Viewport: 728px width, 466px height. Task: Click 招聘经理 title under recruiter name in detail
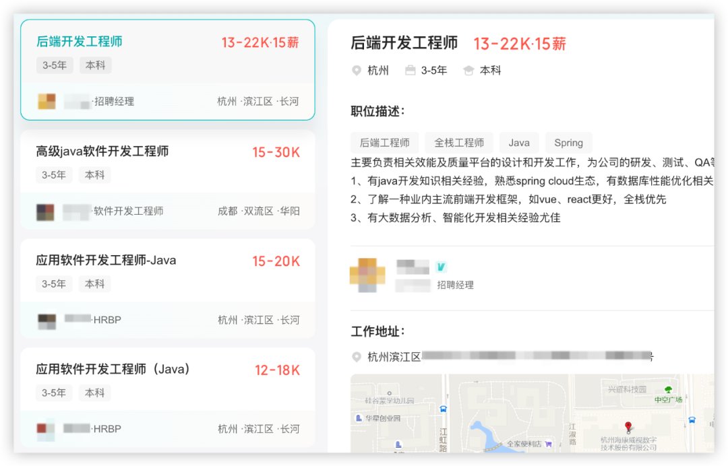coord(455,285)
